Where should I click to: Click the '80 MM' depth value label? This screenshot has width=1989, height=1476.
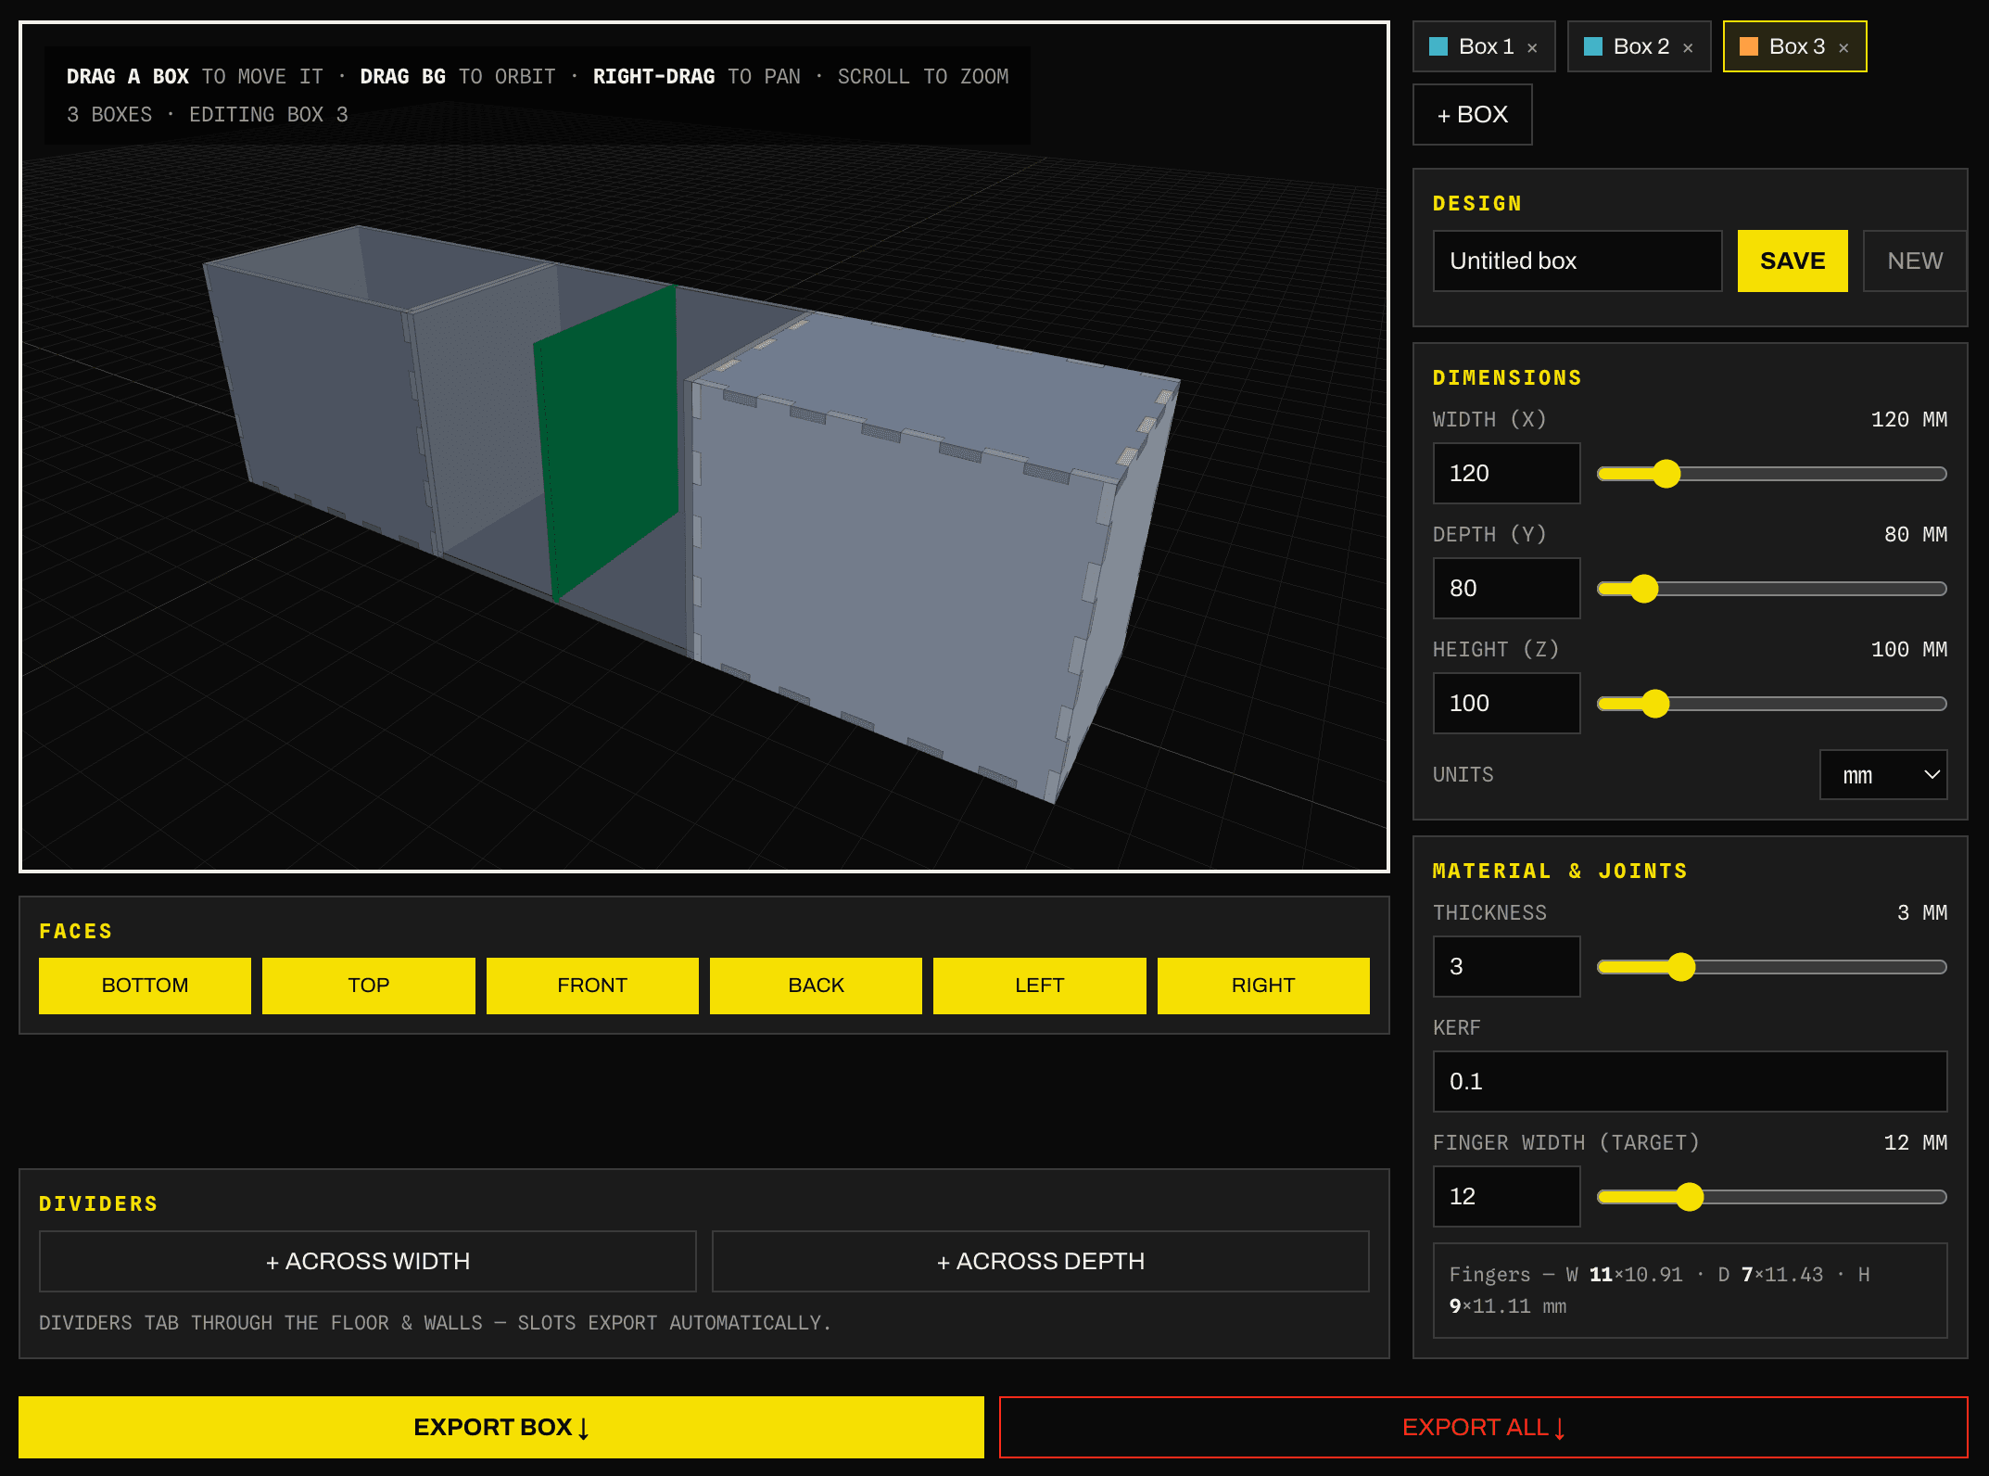(1915, 534)
